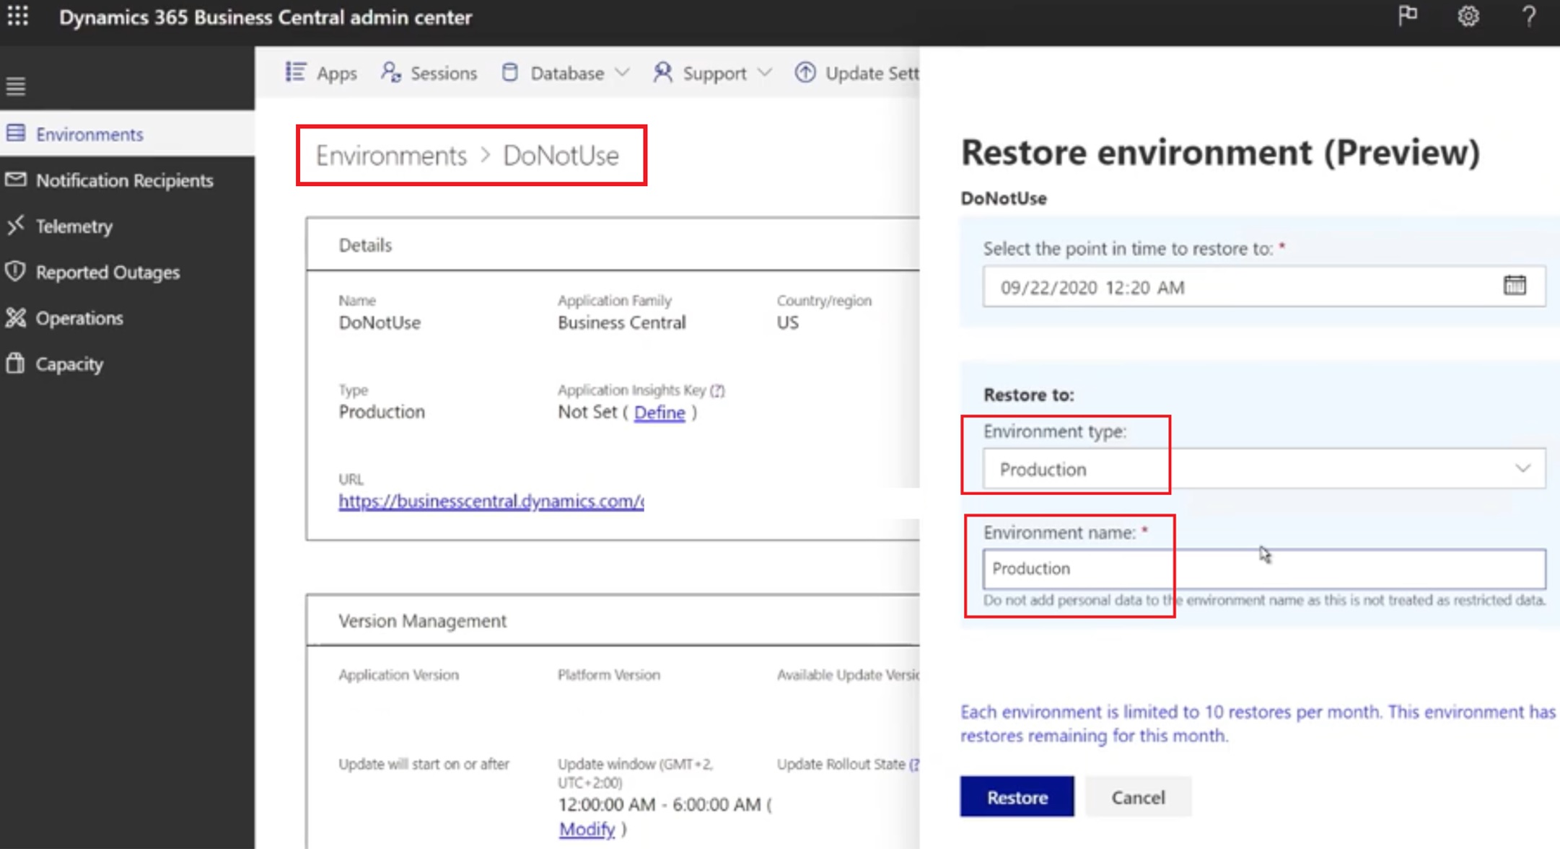The image size is (1560, 849).
Task: Click the Cancel button
Action: [x=1137, y=797]
